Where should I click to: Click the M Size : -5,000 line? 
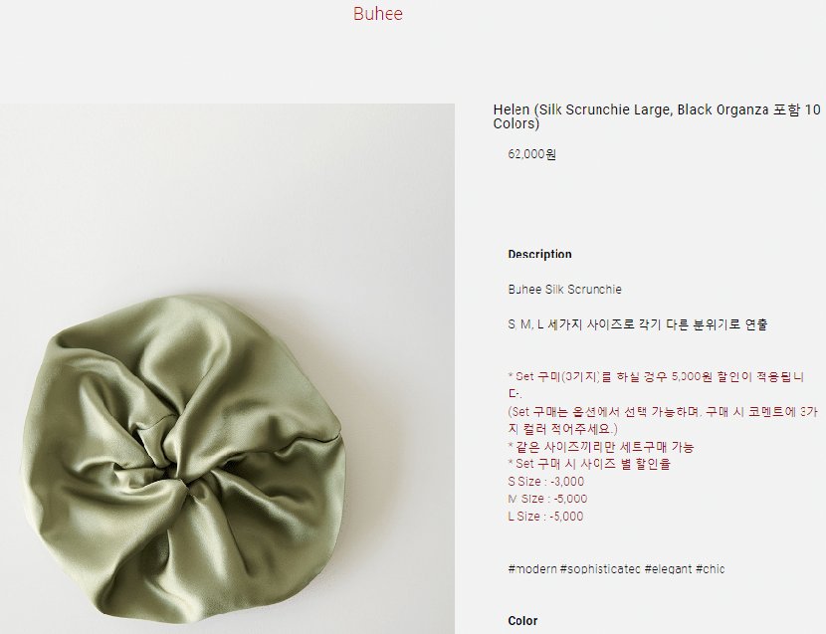coord(547,499)
